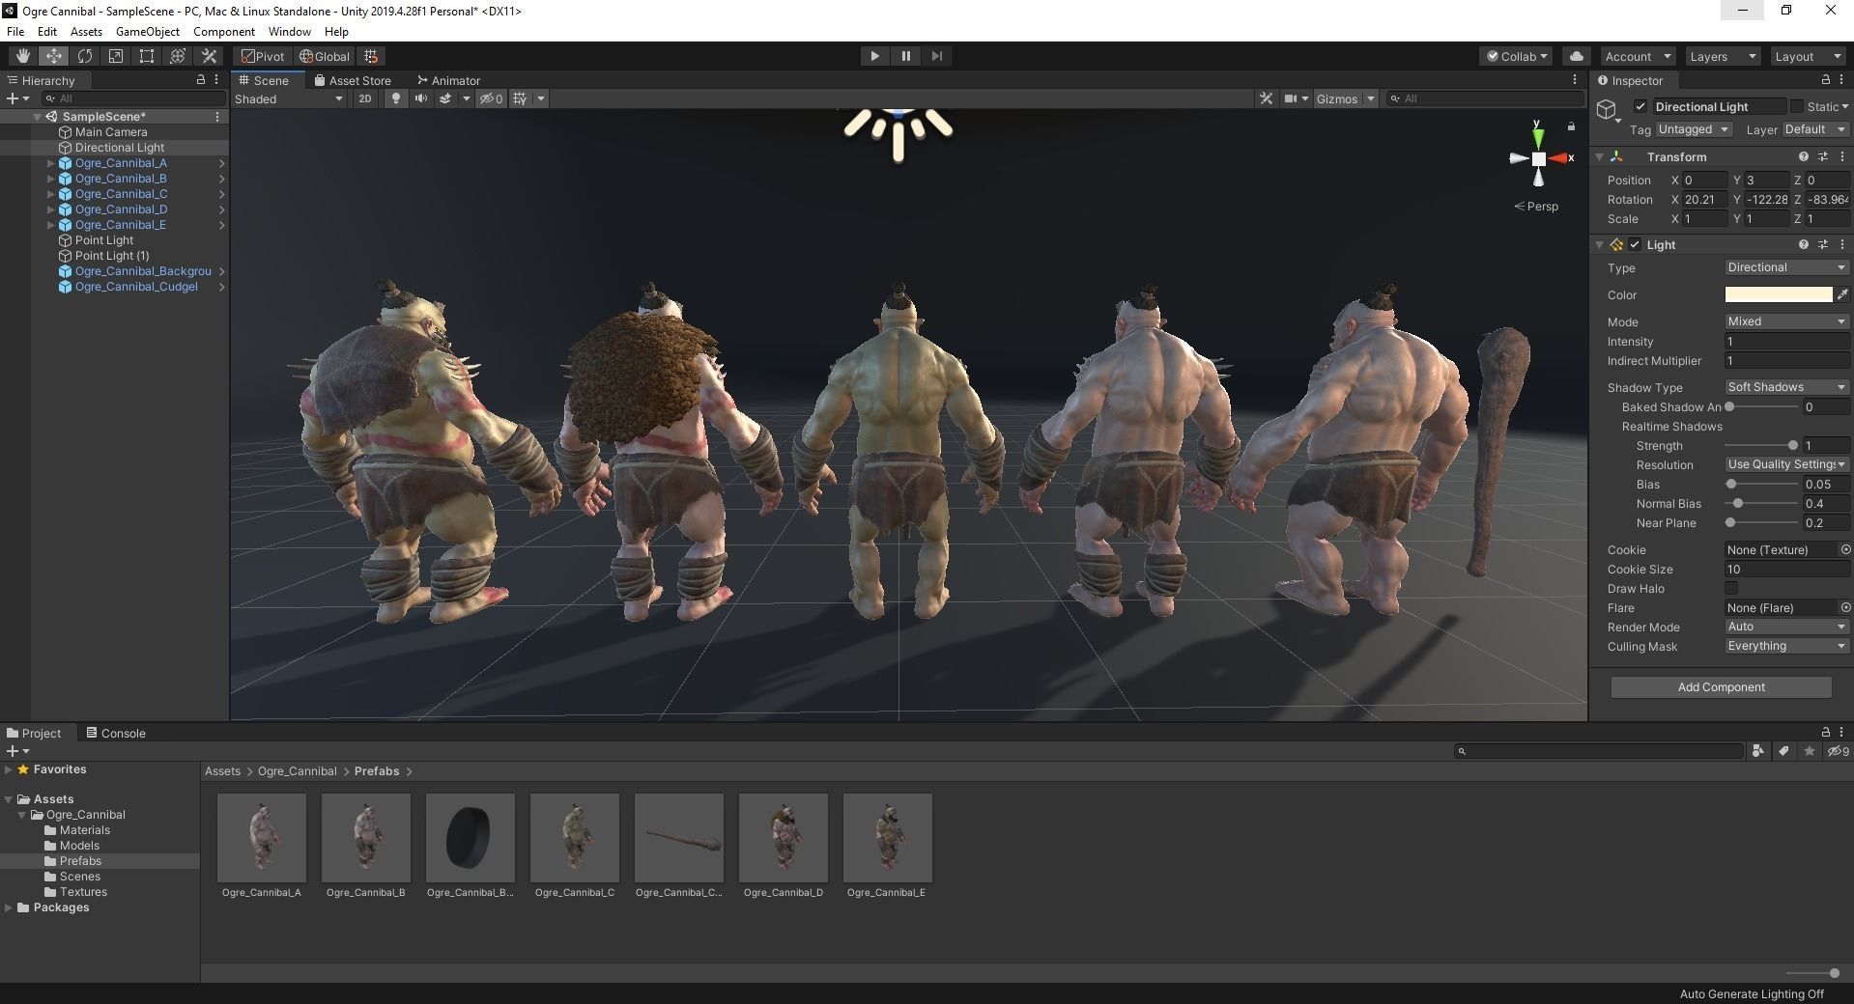
Task: Select the Scale tool
Action: [115, 56]
